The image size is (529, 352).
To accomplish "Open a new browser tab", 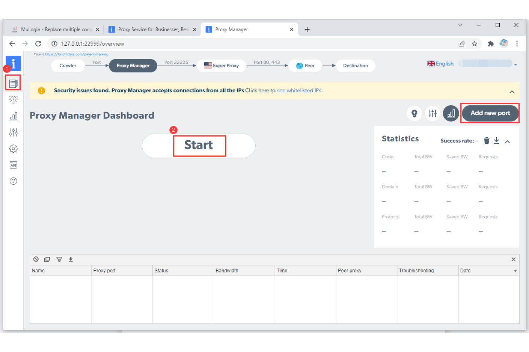I will (x=307, y=30).
